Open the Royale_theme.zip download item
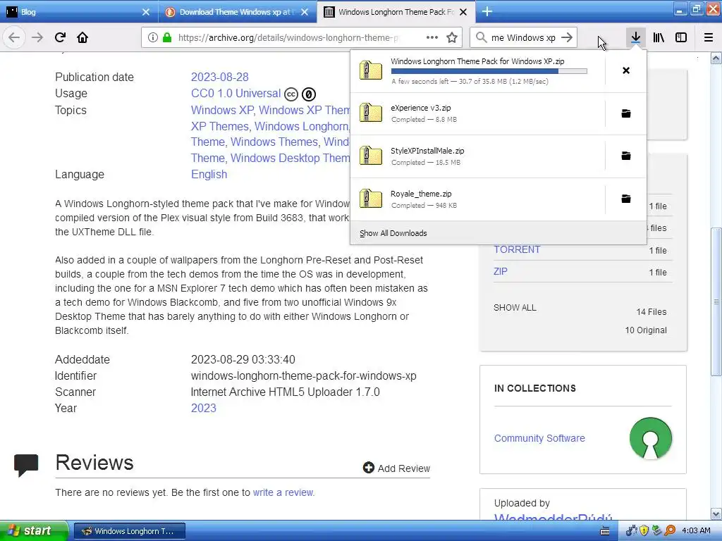 point(477,199)
